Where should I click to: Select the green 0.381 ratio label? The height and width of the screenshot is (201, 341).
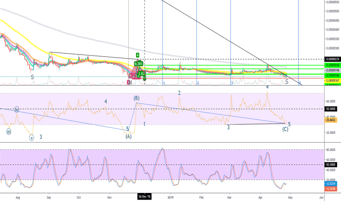click(x=139, y=64)
